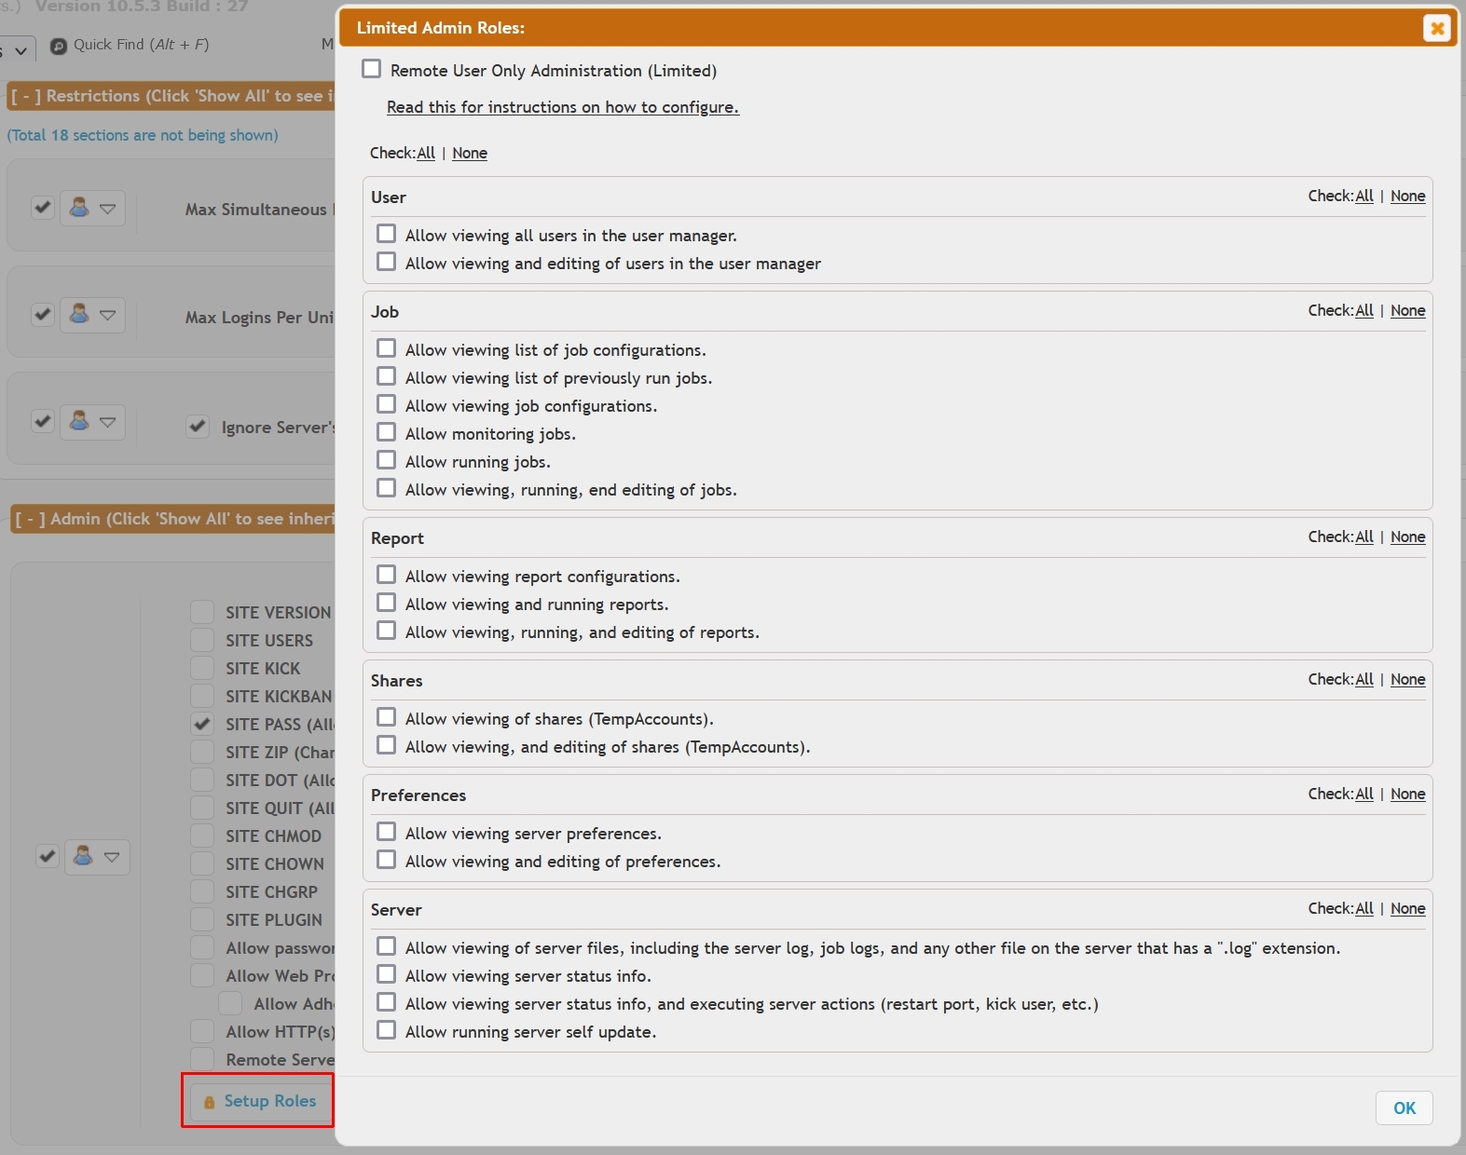The height and width of the screenshot is (1155, 1466).
Task: Click None in the Shares section
Action: point(1408,679)
